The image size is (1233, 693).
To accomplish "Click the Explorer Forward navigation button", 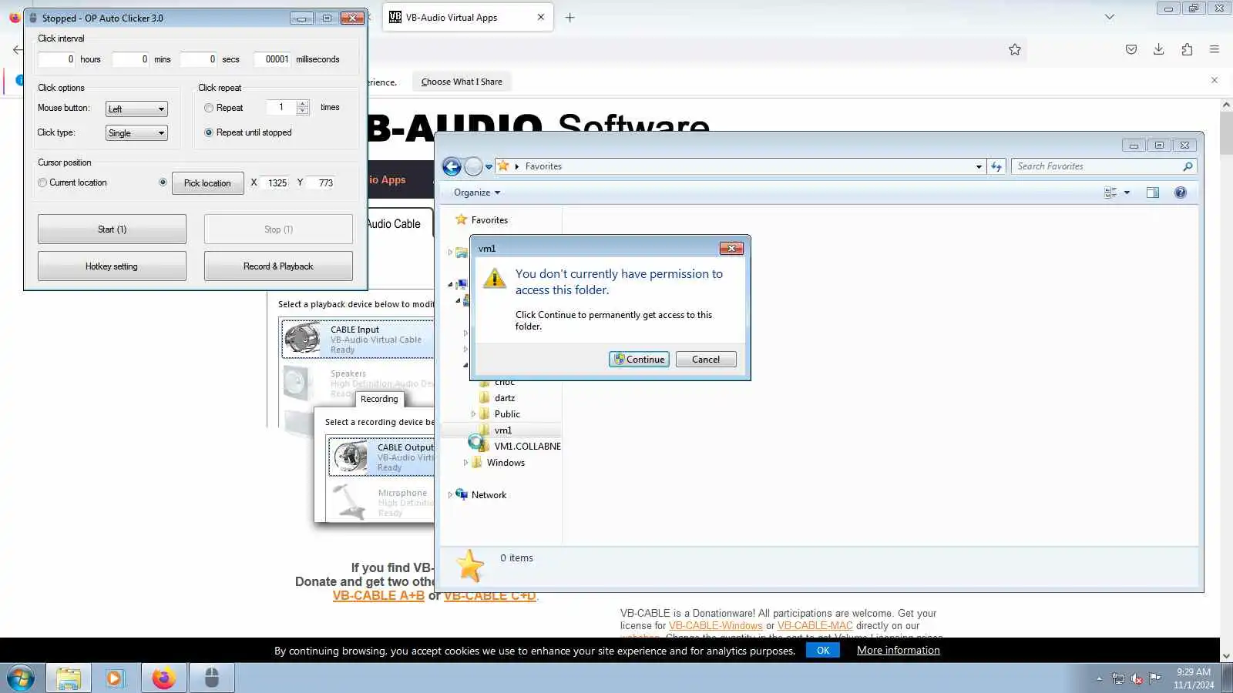I will (x=473, y=166).
